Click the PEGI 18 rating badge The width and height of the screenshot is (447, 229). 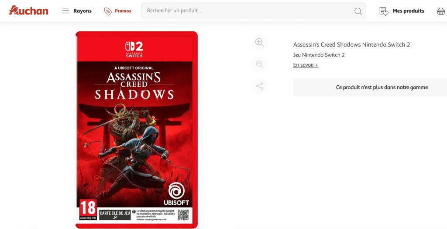tap(88, 209)
